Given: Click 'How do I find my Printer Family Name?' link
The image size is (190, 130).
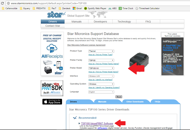Looking at the screenshot, I should tap(104, 64).
